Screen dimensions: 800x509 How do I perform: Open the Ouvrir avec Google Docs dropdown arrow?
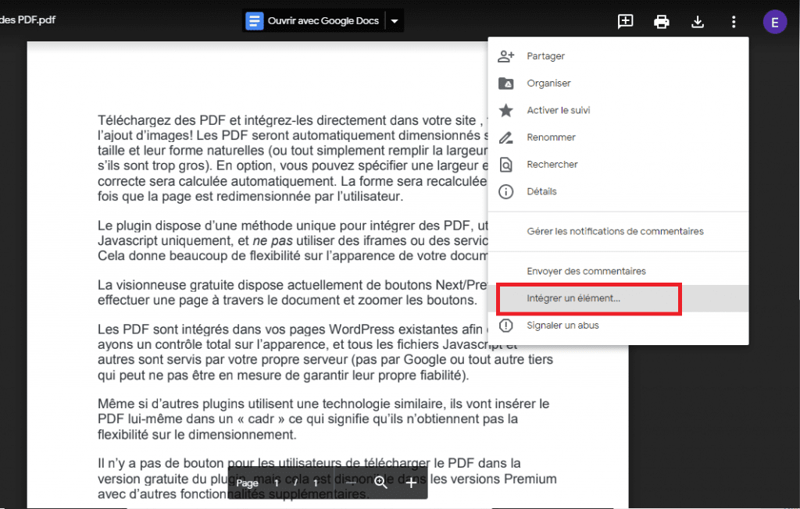point(395,20)
